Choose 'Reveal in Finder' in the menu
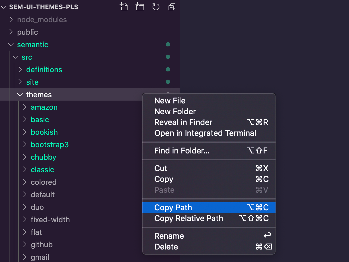349x262 pixels. coord(183,122)
